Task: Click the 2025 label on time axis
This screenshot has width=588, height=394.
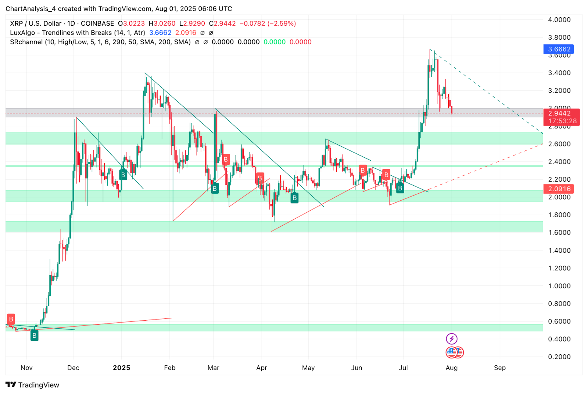Action: coord(122,368)
